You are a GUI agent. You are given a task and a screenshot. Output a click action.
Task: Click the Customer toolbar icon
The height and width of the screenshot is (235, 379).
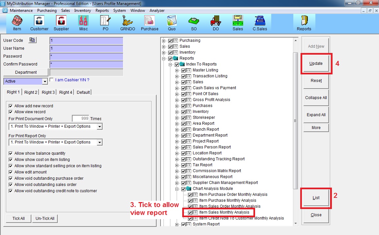(39, 23)
